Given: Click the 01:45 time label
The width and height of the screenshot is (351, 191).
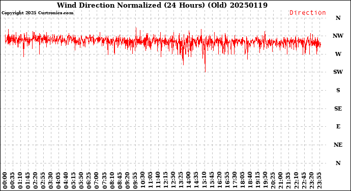Looking at the screenshot, I should tap(28, 180).
